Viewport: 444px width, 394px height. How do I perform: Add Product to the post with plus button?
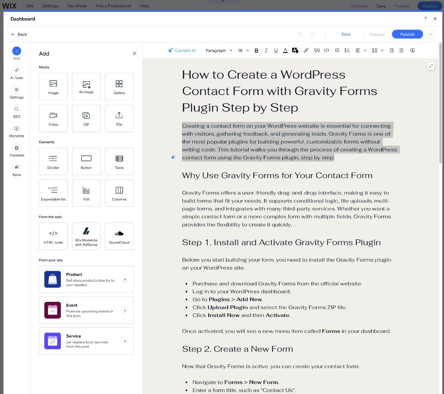coord(125,279)
